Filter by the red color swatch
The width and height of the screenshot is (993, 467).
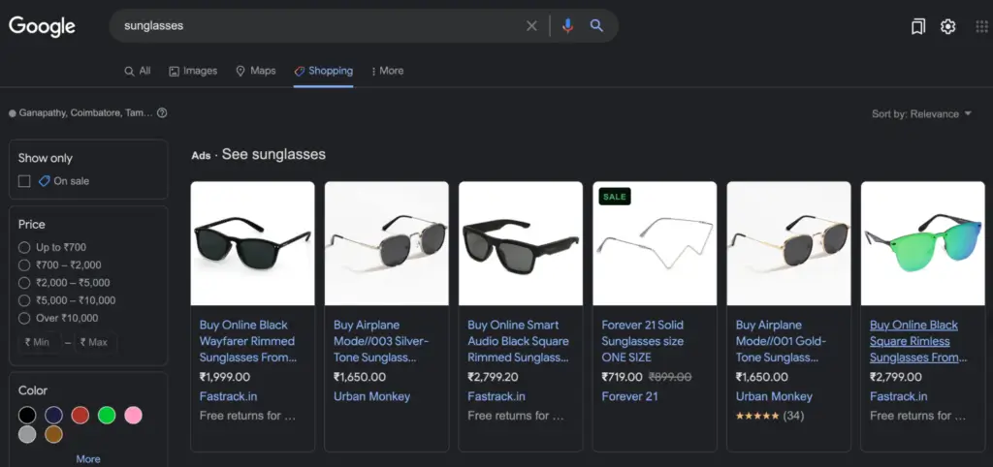80,416
